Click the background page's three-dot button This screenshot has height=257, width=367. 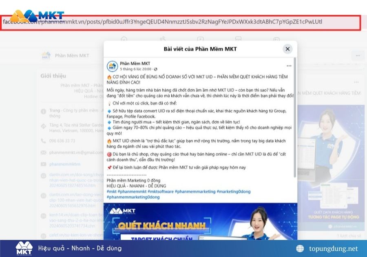click(x=358, y=56)
